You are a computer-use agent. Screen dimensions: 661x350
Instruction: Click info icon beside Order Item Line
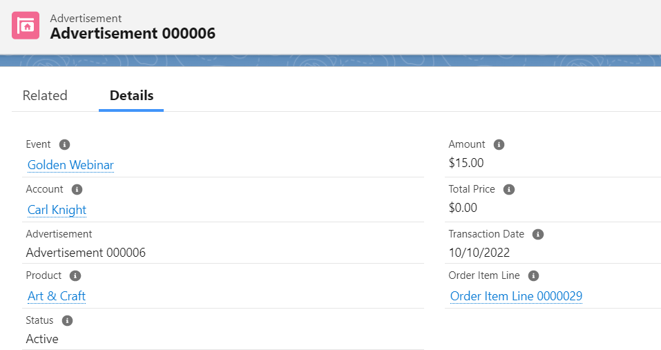pyautogui.click(x=533, y=275)
